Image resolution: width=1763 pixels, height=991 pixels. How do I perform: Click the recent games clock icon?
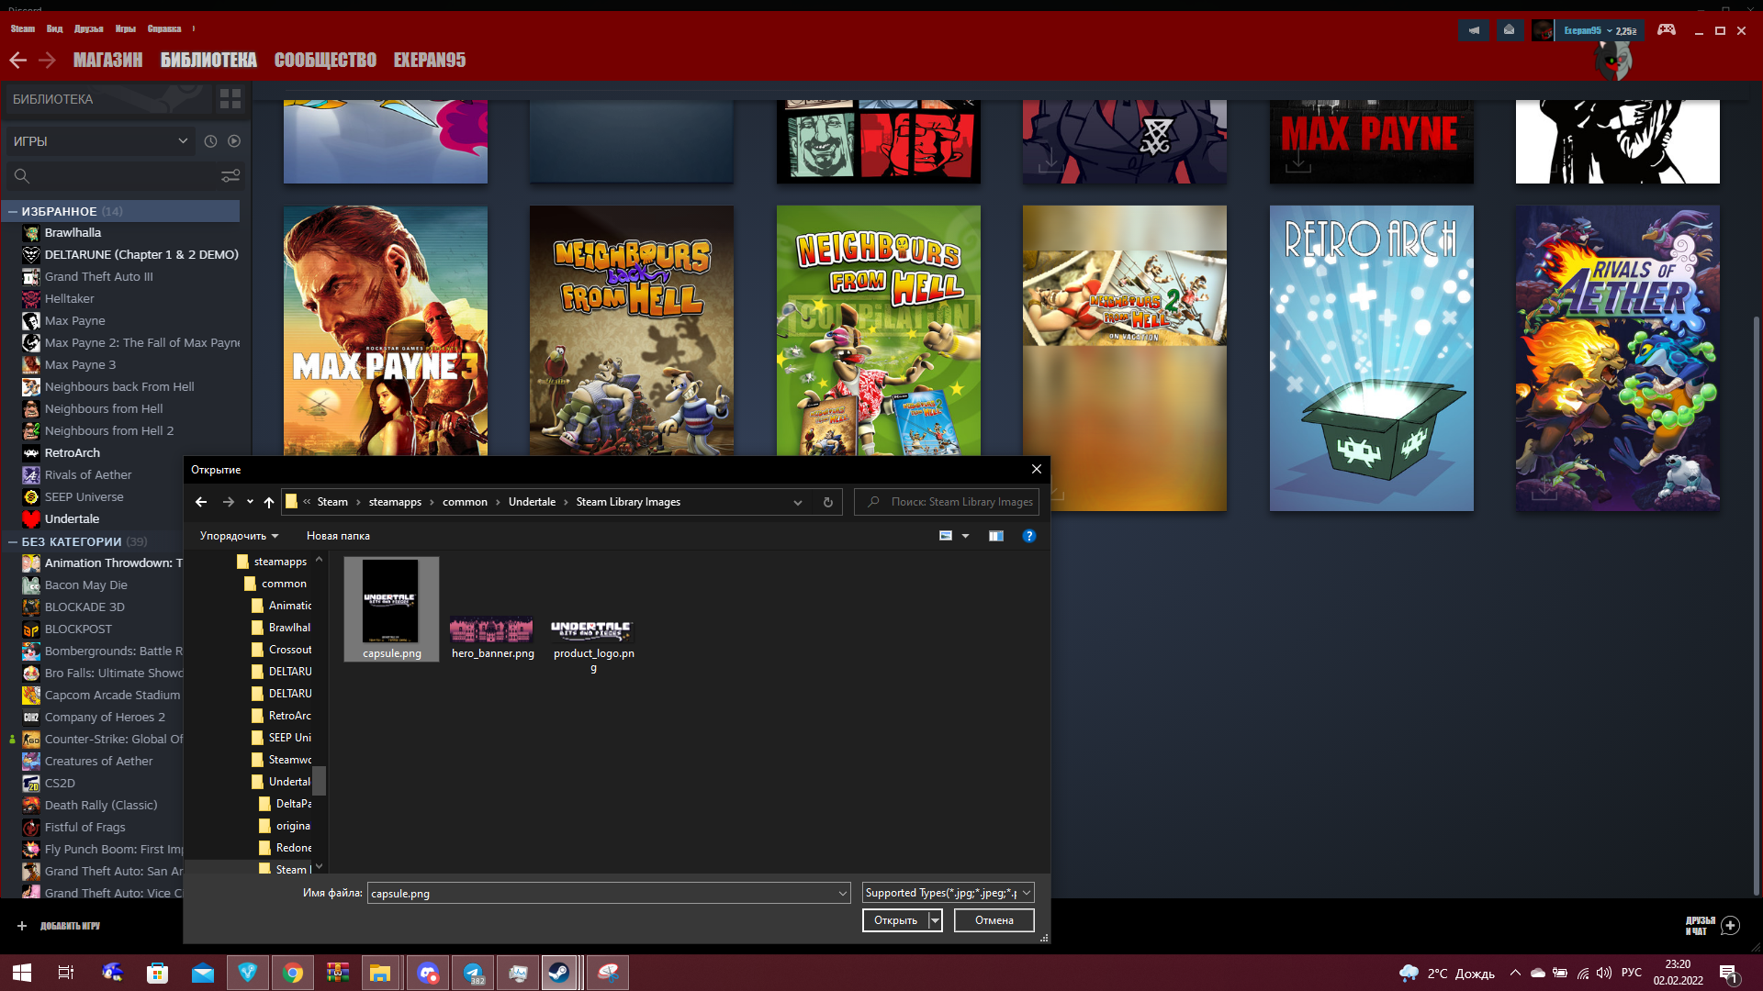point(210,141)
